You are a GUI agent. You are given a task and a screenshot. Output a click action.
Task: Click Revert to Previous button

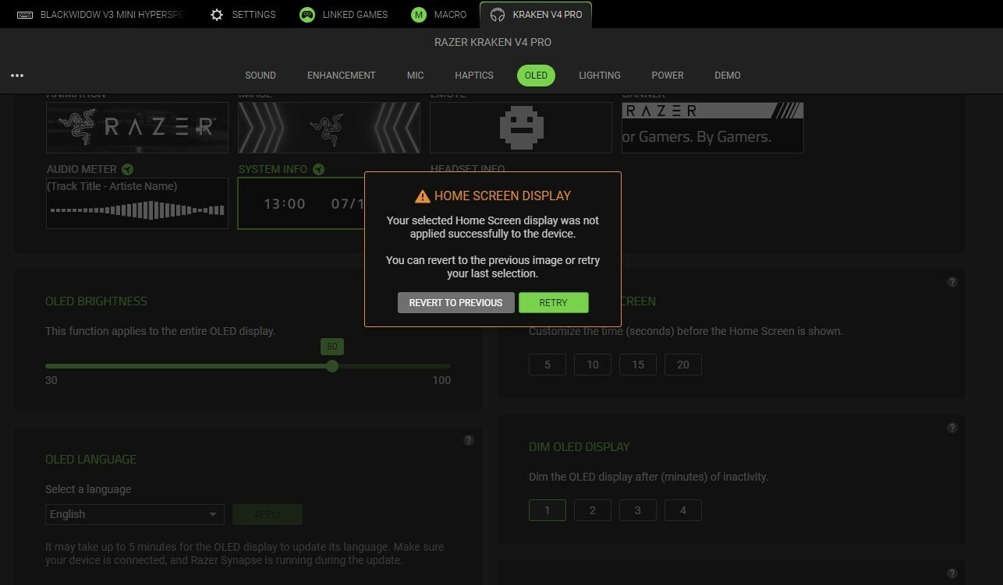(456, 303)
